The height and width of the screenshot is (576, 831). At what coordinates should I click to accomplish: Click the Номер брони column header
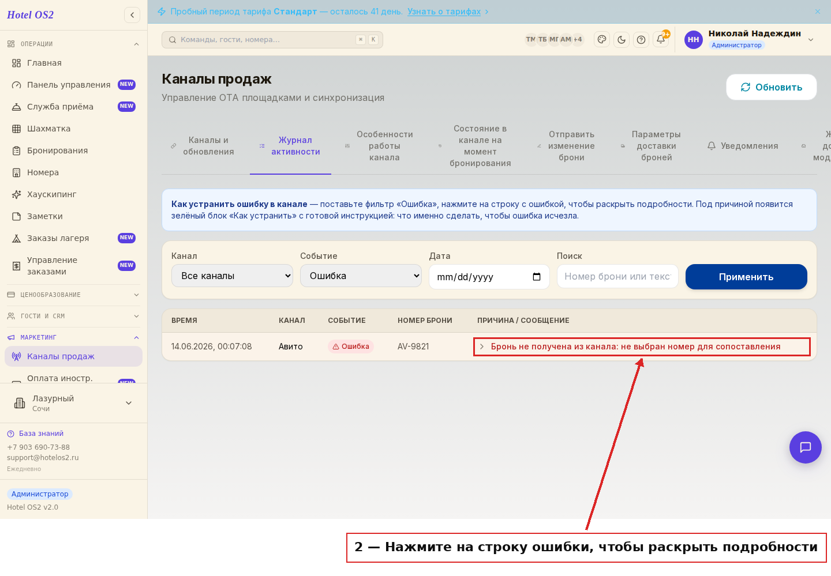[425, 321]
